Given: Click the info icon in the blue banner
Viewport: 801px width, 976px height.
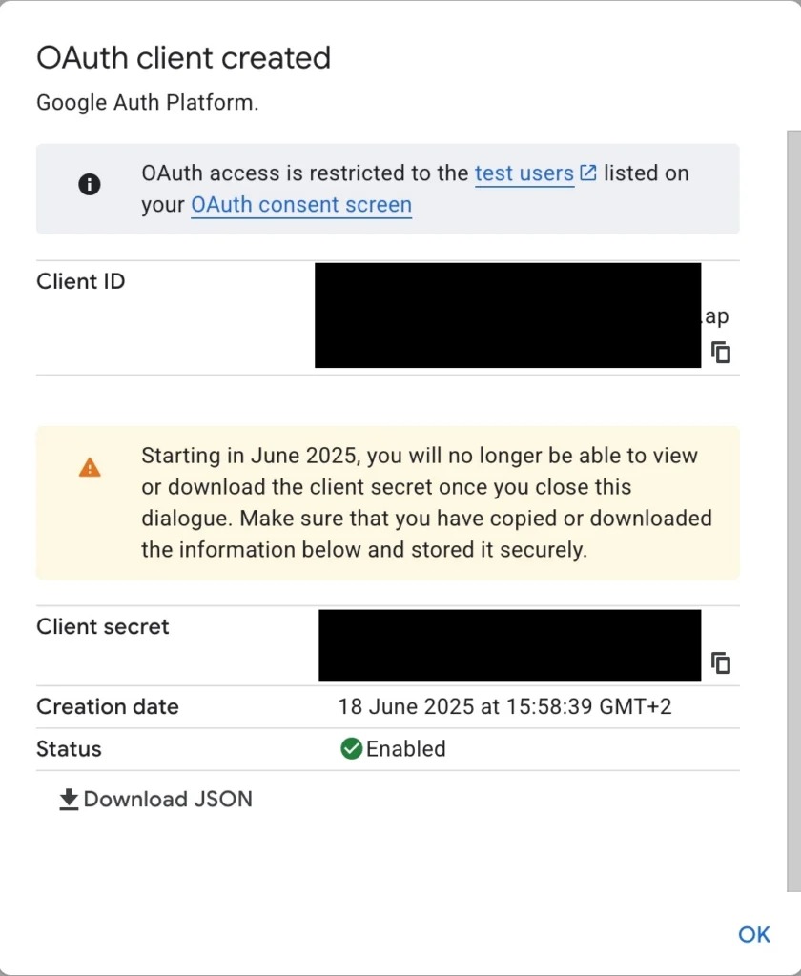Looking at the screenshot, I should click(x=90, y=184).
